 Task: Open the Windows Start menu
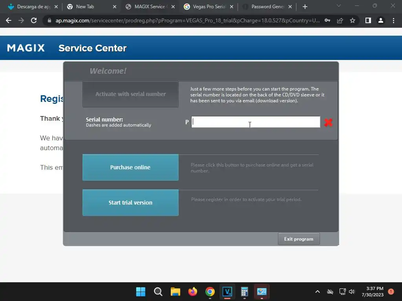click(141, 292)
